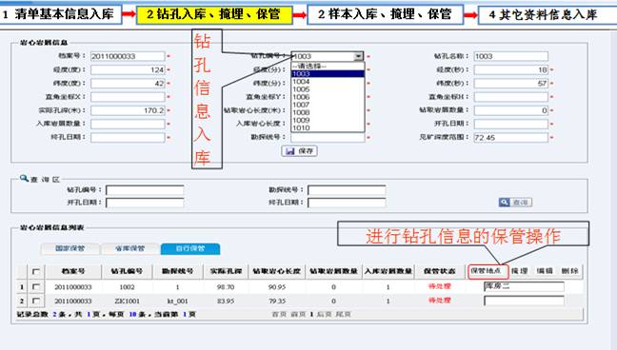Go to the 首页 pagination link

(279, 315)
